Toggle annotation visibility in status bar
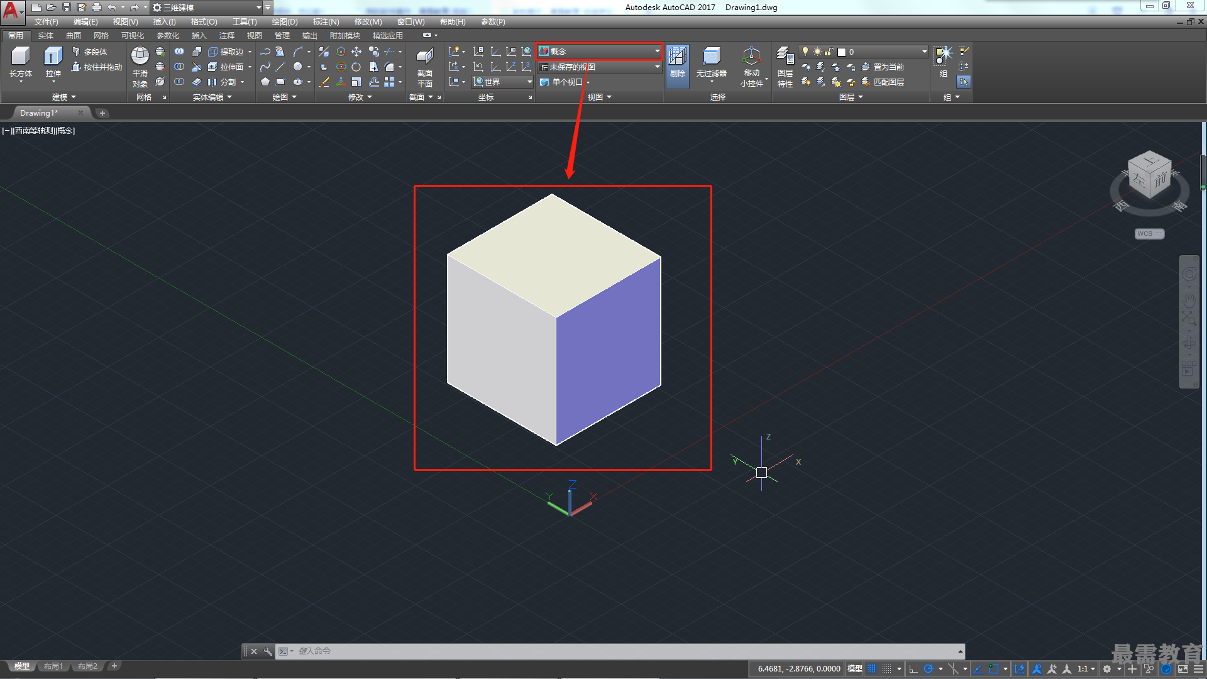Screen dimensions: 1207x679 1037,669
